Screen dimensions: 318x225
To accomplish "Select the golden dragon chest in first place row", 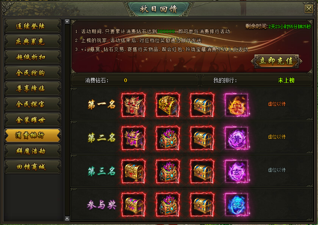I will coord(168,105).
